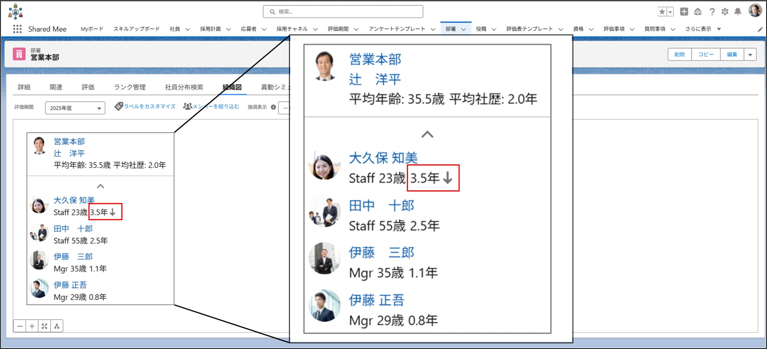Click the favorites star icon
The height and width of the screenshot is (349, 767).
coord(662,12)
